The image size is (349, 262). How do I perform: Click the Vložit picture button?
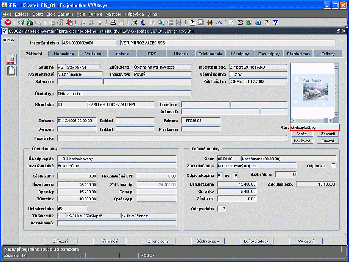302,134
